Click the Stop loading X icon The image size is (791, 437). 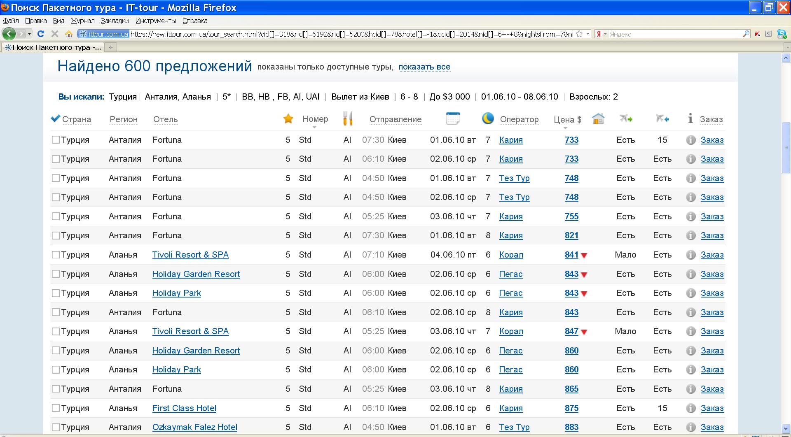(54, 34)
